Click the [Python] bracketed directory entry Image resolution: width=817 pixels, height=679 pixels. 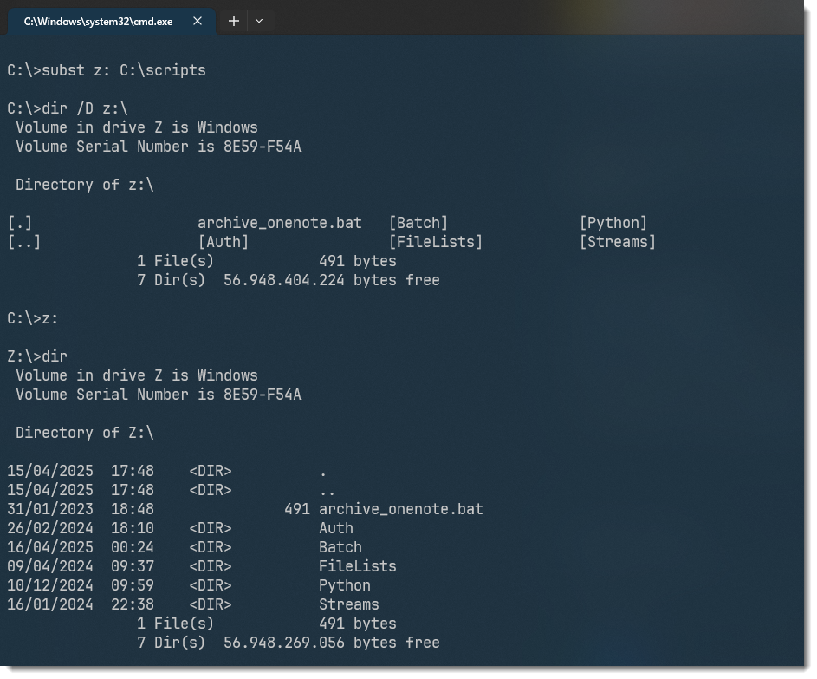pos(613,223)
